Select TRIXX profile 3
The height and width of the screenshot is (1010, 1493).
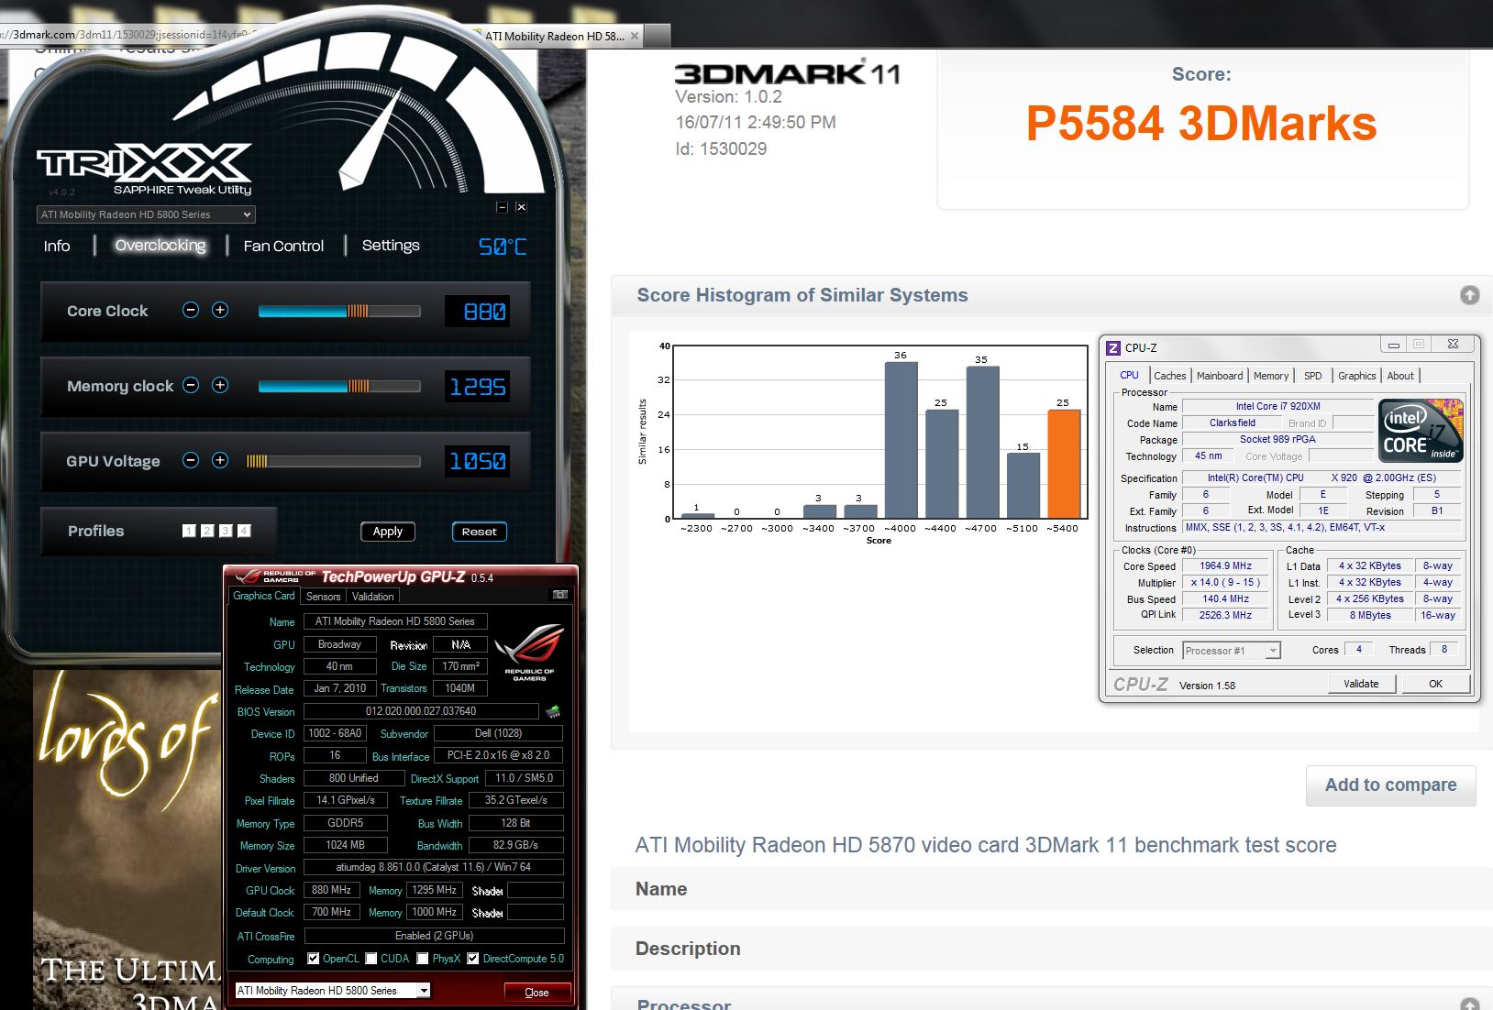coord(226,531)
